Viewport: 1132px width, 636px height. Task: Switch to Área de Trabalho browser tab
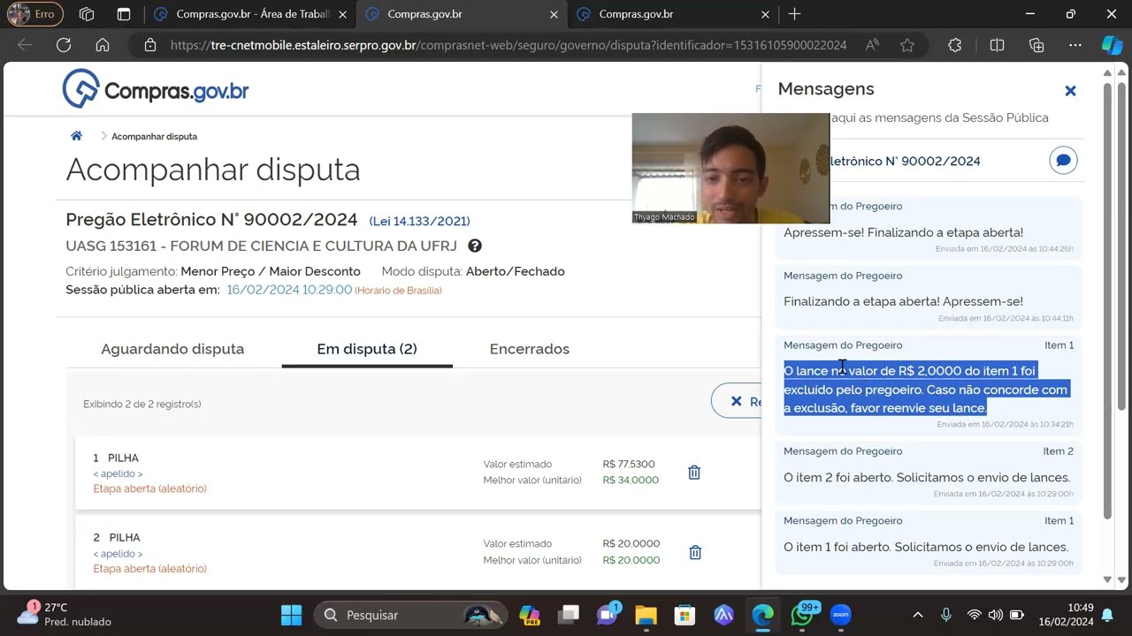pos(249,14)
